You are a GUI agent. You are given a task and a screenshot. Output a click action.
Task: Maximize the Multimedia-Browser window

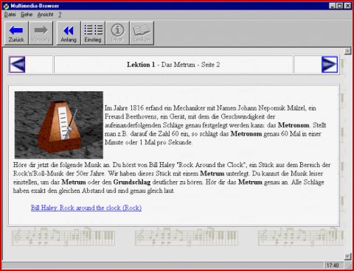(x=339, y=6)
